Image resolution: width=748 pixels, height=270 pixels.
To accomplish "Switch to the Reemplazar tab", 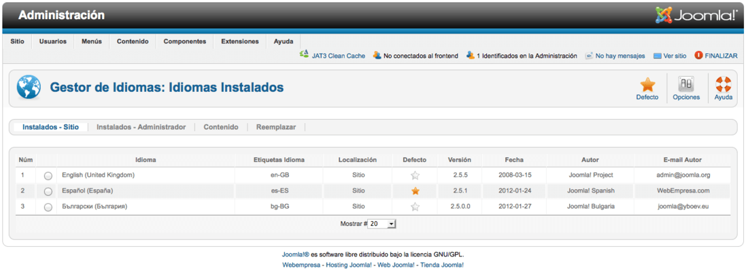I will pos(275,127).
